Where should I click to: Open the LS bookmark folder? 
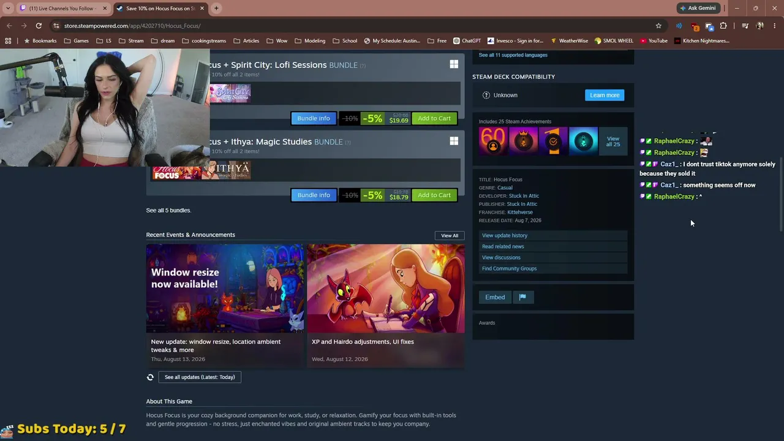coord(104,41)
